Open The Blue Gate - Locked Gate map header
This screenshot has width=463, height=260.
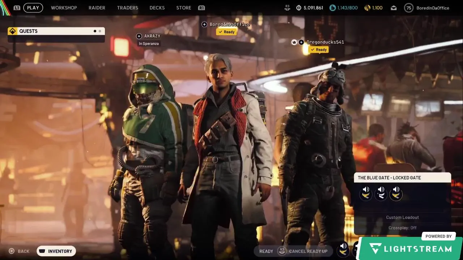pos(402,178)
